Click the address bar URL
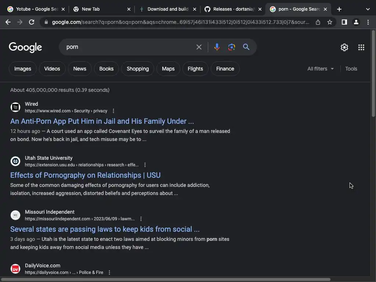 (x=180, y=22)
